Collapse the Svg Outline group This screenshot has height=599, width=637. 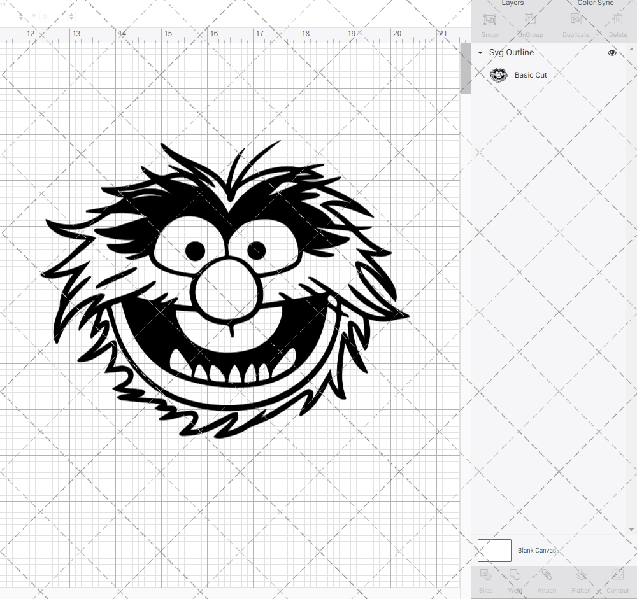(480, 53)
